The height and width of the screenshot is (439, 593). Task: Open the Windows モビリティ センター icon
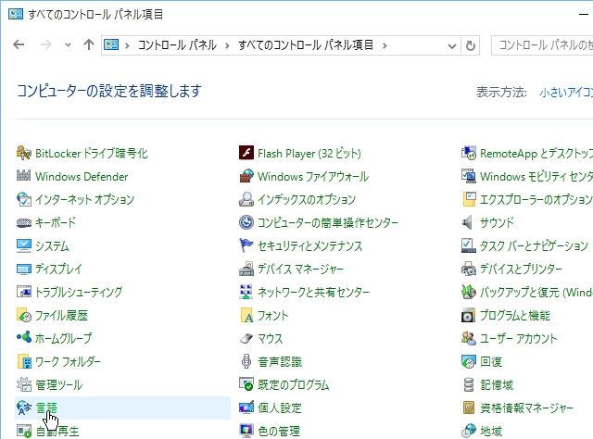coord(468,176)
